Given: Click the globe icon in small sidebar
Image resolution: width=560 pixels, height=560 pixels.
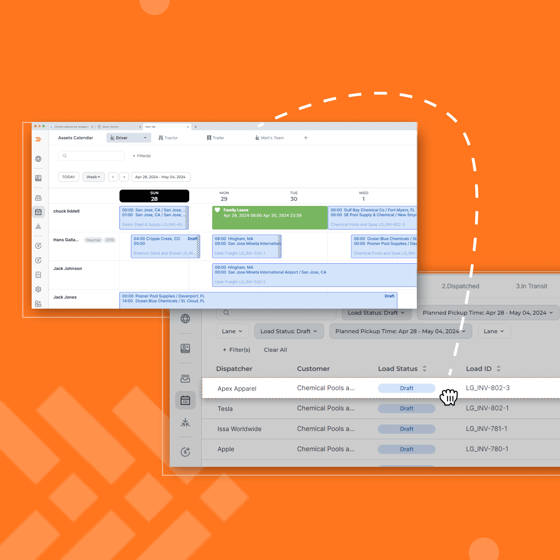Looking at the screenshot, I should tap(38, 159).
